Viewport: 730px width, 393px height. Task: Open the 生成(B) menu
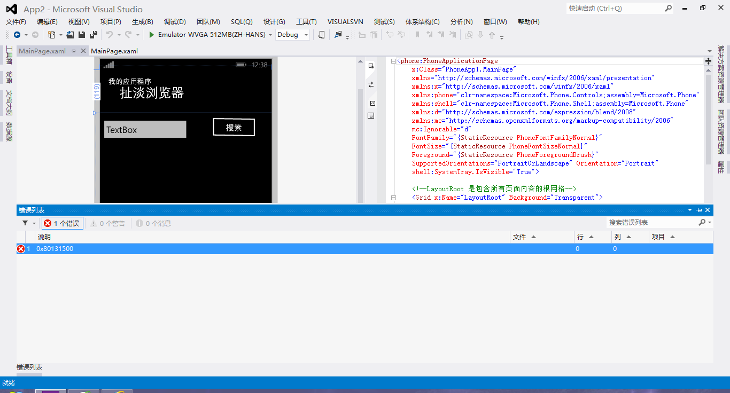pos(143,21)
